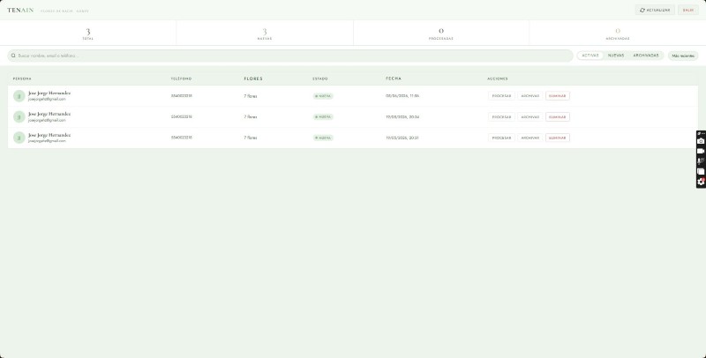Click Procesar on the 20:31 row
Screen dimensions: 706x358
pyautogui.click(x=501, y=138)
